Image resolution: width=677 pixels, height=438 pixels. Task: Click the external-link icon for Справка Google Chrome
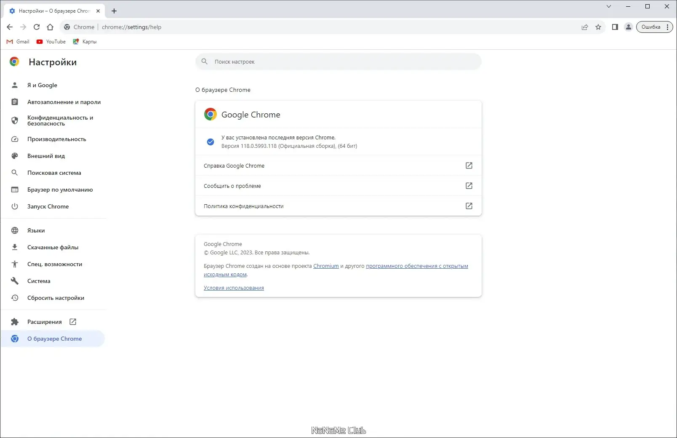469,166
